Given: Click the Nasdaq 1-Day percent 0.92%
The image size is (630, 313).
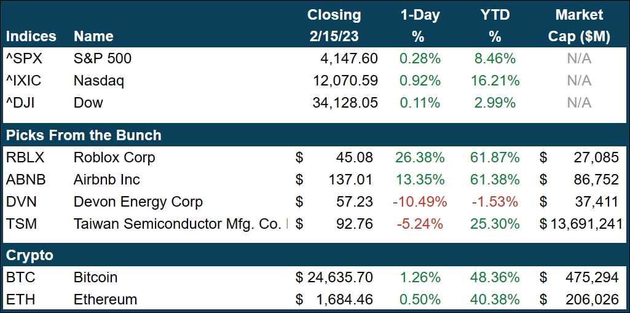Looking at the screenshot, I should click(420, 81).
